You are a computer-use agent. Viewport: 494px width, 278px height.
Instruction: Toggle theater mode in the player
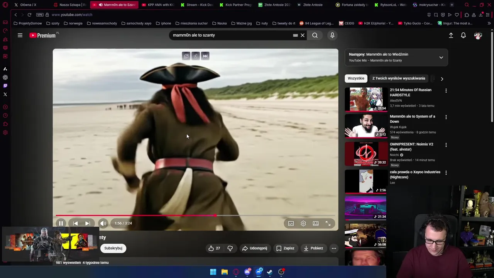(x=316, y=223)
